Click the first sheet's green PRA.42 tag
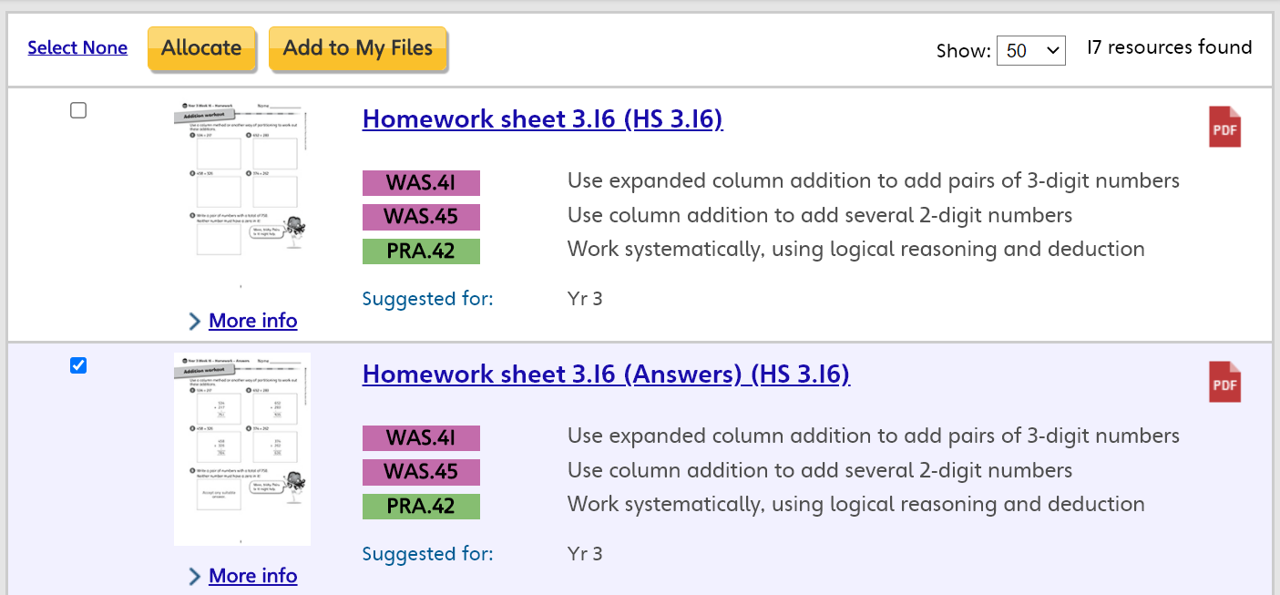The width and height of the screenshot is (1280, 595). click(421, 251)
